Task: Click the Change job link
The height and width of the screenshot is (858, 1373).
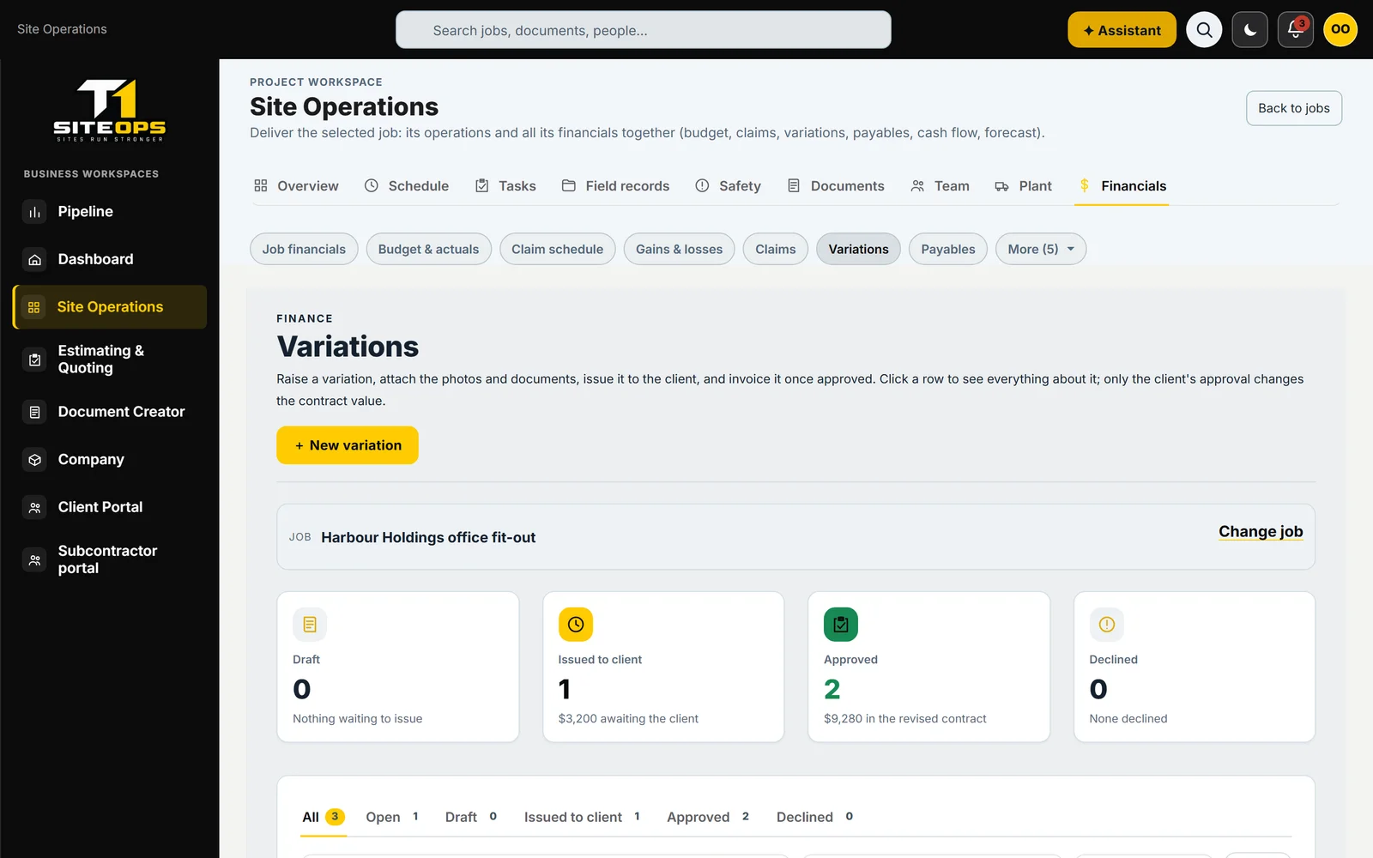Action: click(1261, 532)
